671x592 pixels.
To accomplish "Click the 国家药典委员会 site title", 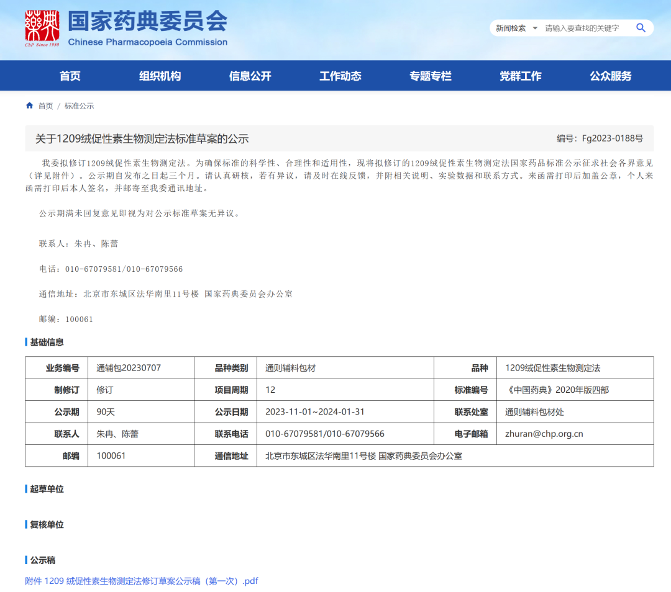I will pyautogui.click(x=148, y=21).
